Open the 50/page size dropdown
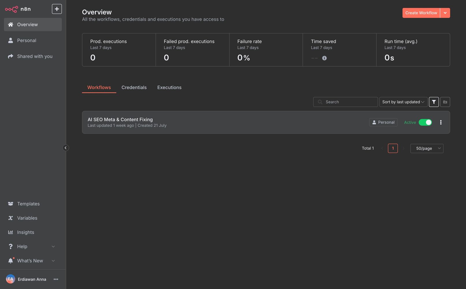The image size is (466, 289). [427, 149]
